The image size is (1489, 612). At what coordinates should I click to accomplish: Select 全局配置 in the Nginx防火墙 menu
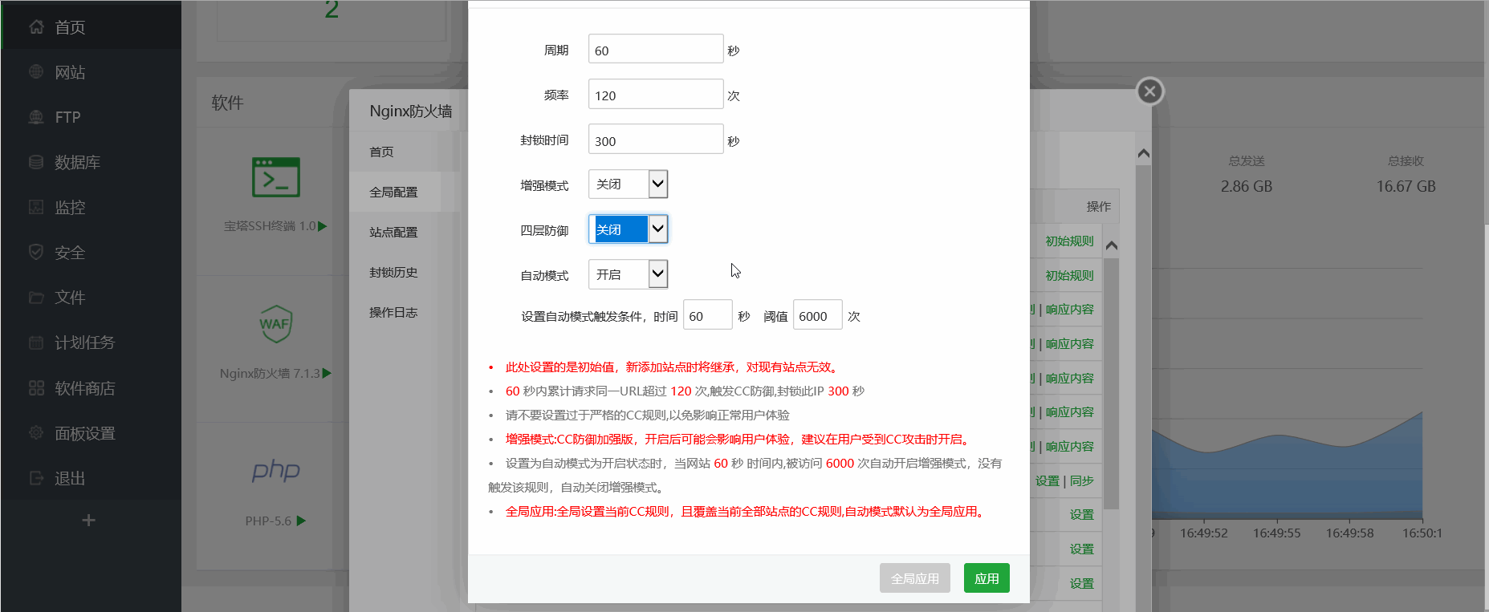coord(393,192)
